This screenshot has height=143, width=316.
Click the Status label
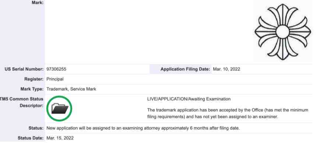[36, 128]
